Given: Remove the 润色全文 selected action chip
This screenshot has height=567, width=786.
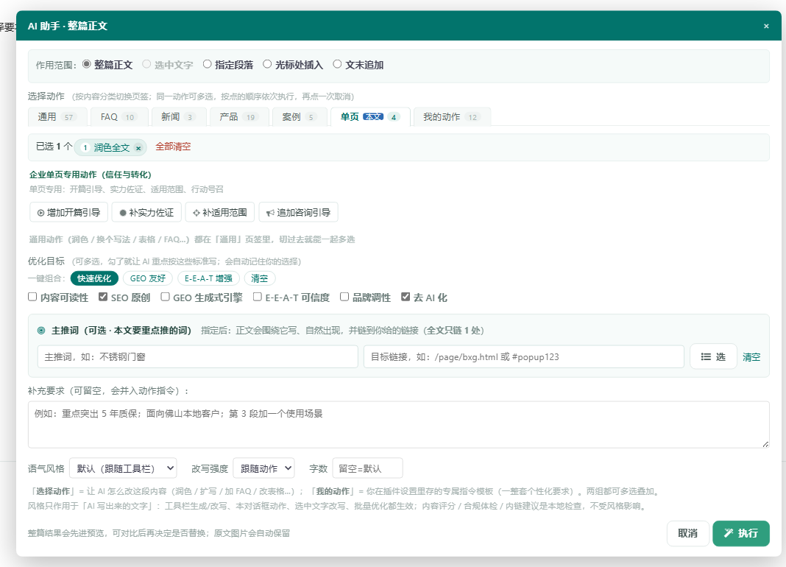Looking at the screenshot, I should click(x=138, y=148).
